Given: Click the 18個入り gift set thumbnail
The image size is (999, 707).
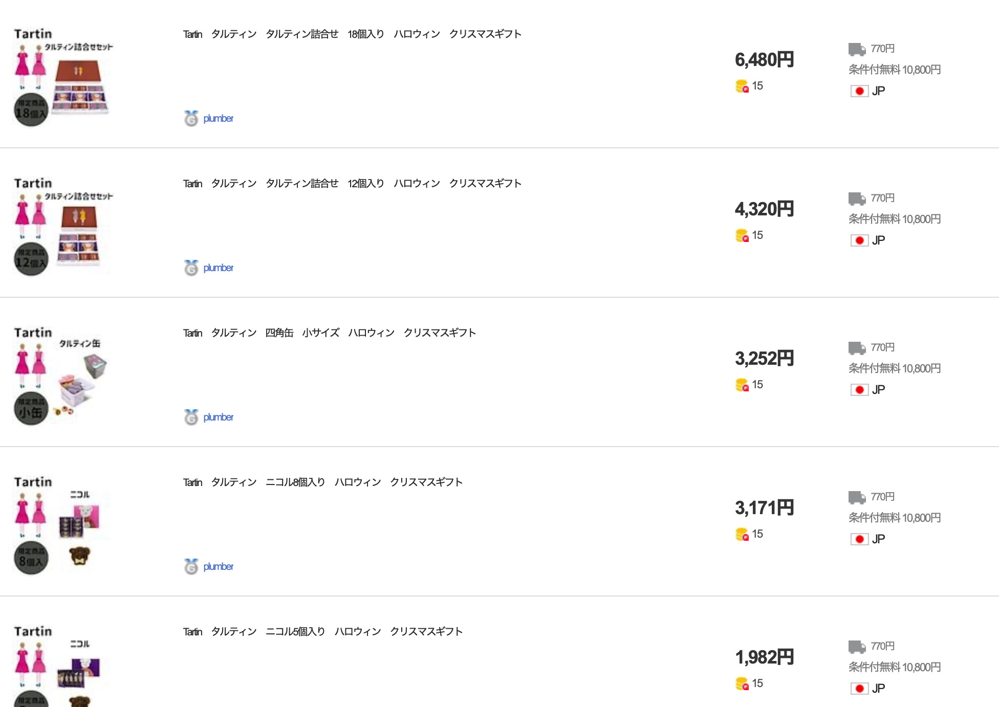Looking at the screenshot, I should (x=63, y=77).
